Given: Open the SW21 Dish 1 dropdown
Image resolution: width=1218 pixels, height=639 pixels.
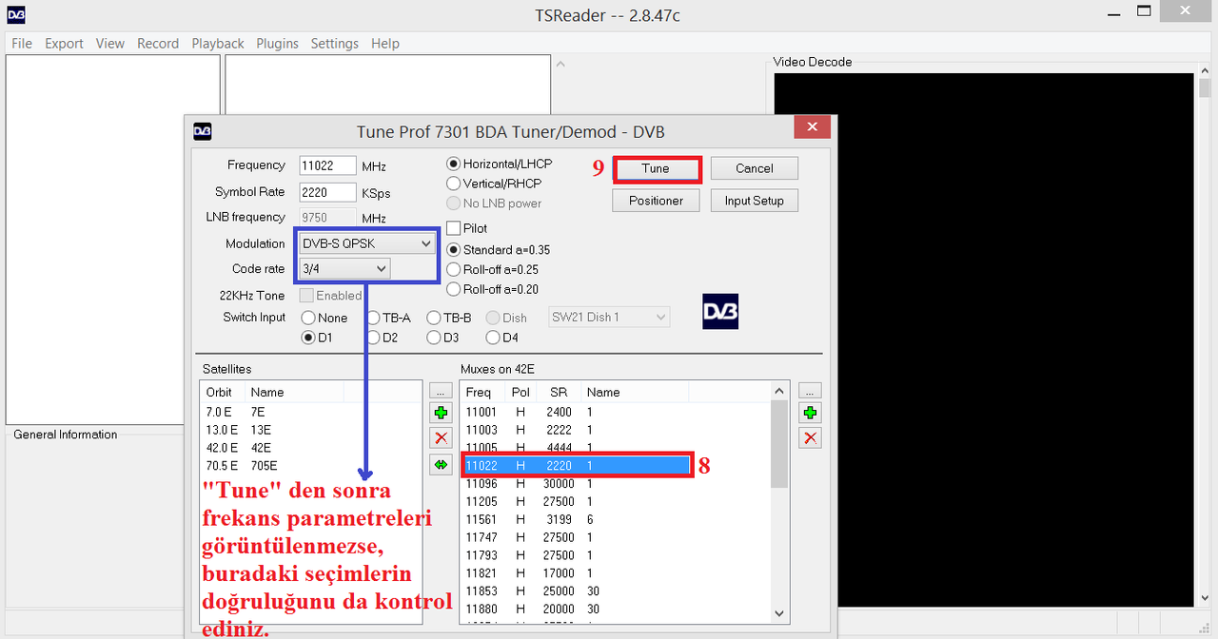Looking at the screenshot, I should coord(610,318).
